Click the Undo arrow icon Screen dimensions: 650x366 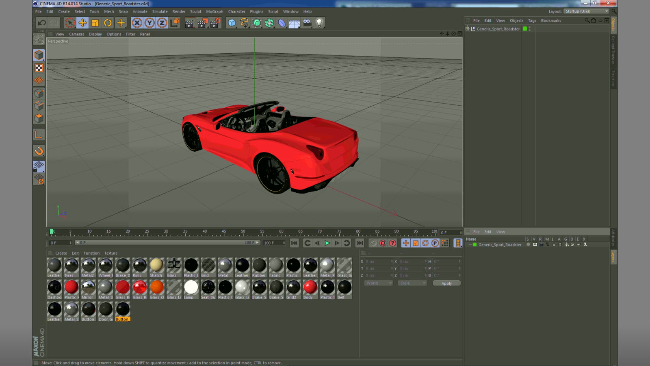[41, 23]
